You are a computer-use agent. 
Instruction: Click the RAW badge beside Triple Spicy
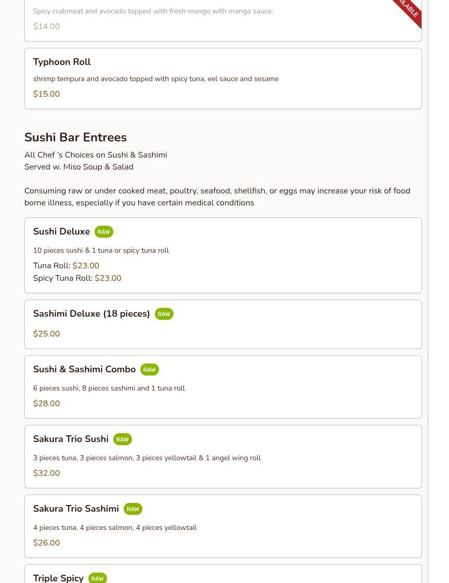pos(97,578)
